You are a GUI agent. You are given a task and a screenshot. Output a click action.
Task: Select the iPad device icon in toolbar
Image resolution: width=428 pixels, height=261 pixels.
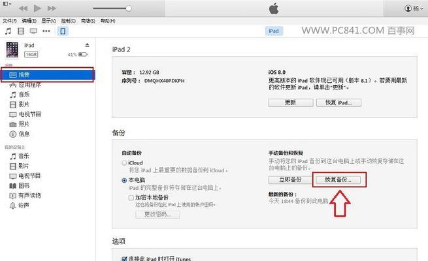[63, 31]
